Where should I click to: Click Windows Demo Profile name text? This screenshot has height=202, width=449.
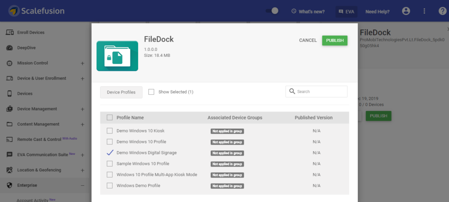[138, 185]
